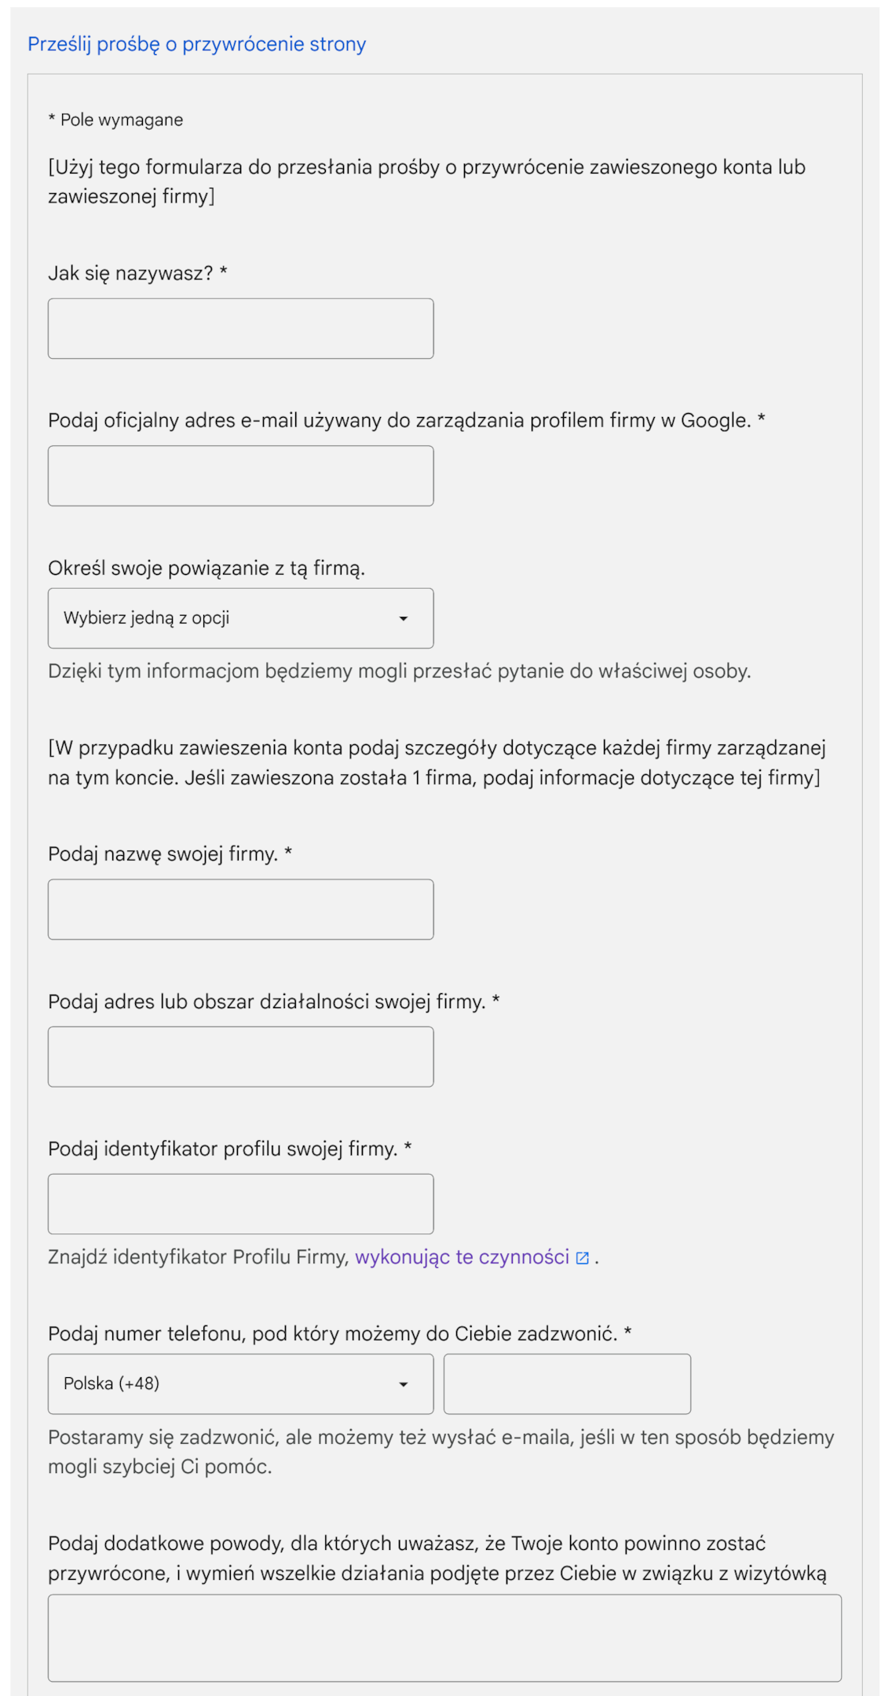Click the country code dropdown arrow icon
892x1696 pixels.
[403, 1383]
